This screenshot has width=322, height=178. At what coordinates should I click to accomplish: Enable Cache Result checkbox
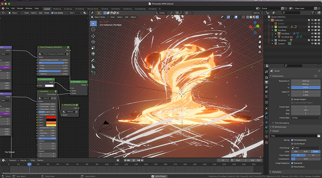click(292, 144)
